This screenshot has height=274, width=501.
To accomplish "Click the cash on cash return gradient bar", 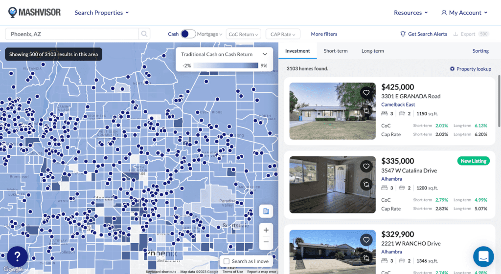I will click(226, 65).
